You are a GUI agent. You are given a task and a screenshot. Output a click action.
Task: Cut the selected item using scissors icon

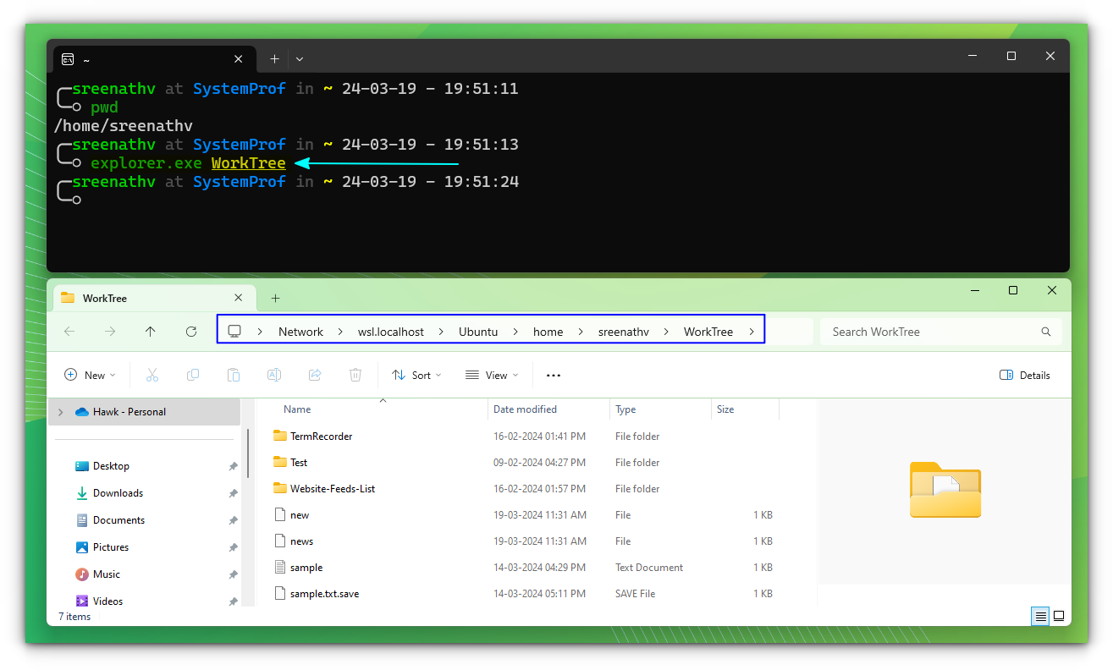tap(152, 375)
